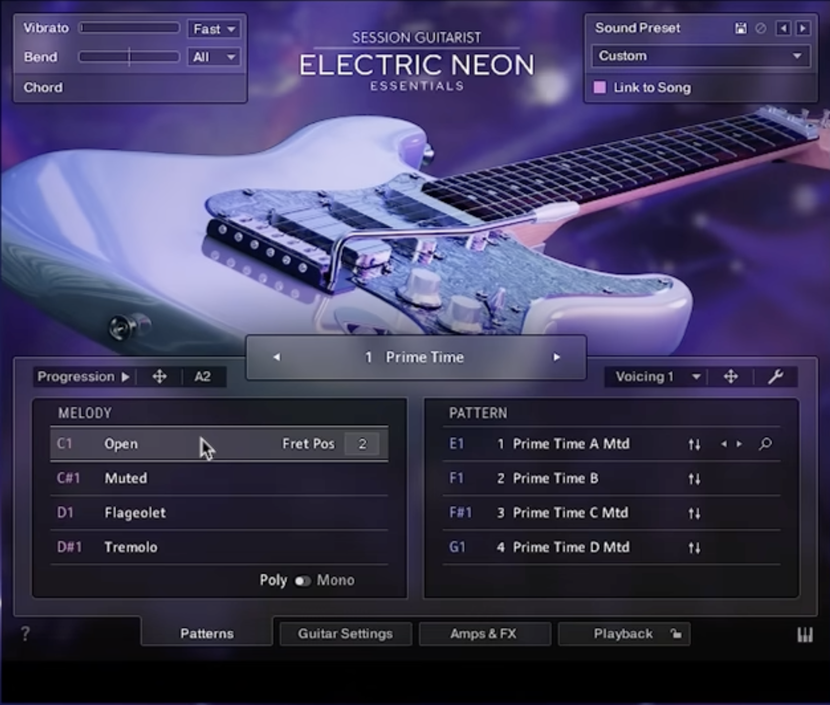The width and height of the screenshot is (830, 705).
Task: Choose the next pattern in the E1 row
Action: point(739,444)
